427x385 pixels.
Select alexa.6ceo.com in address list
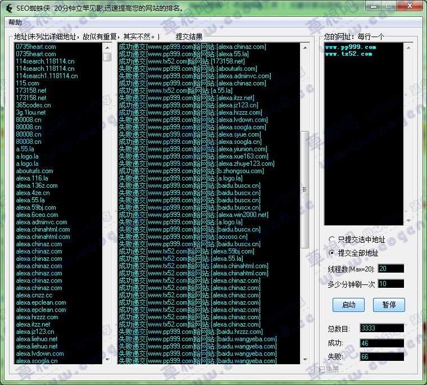click(x=37, y=215)
